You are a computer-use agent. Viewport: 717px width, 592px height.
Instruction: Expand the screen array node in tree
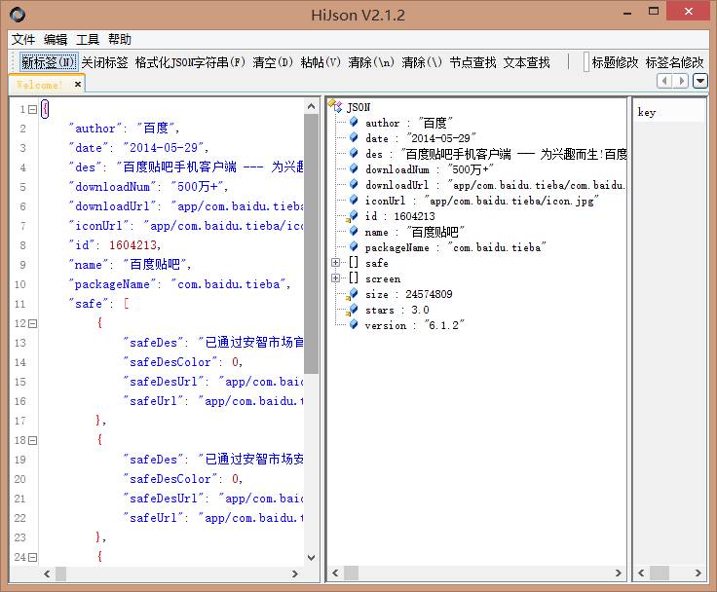[336, 277]
